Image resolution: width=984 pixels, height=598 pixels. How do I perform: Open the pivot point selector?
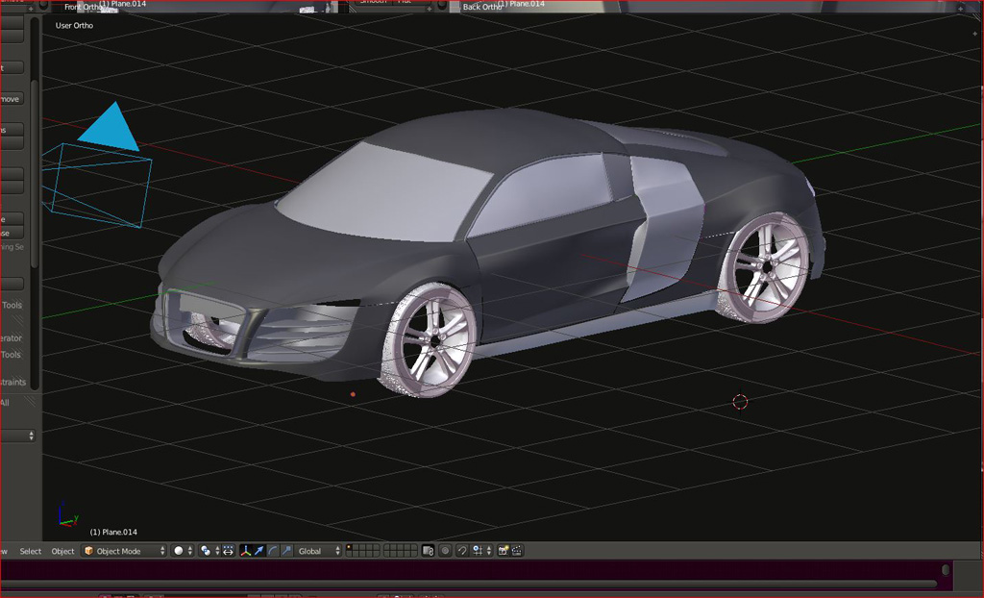(x=209, y=551)
